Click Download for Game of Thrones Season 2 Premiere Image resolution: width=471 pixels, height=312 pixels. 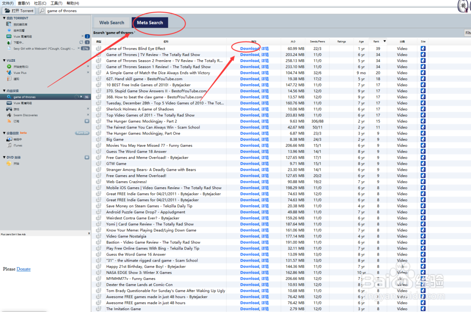coord(249,61)
